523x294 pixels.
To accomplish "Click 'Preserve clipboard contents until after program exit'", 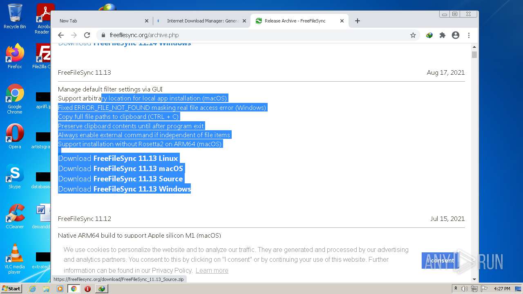I will pyautogui.click(x=131, y=126).
